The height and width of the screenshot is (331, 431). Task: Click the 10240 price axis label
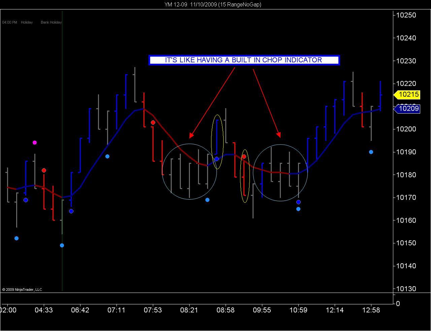[x=406, y=38]
